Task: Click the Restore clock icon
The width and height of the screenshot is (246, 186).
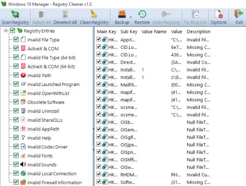Action: [142, 14]
